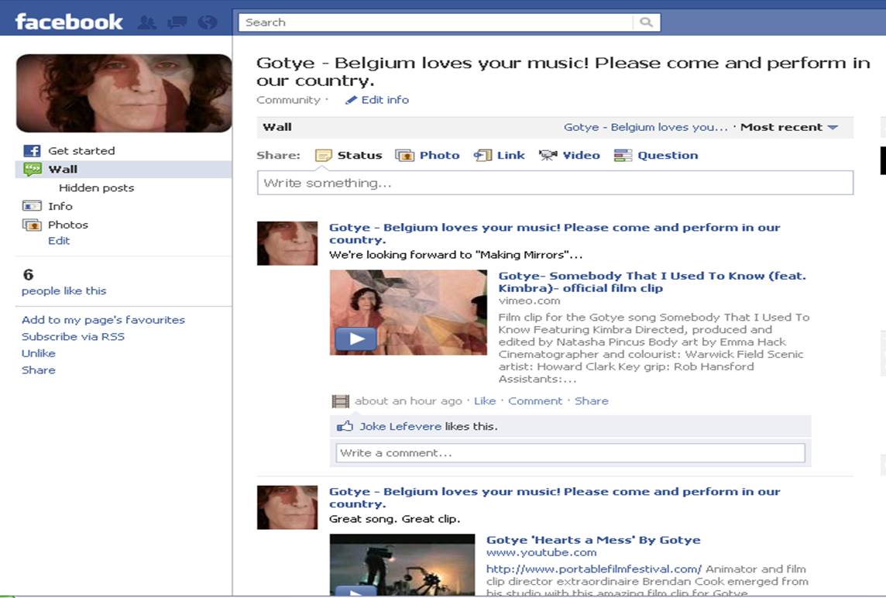Click the Gotye - Belgium loves you filter link
This screenshot has height=598, width=886.
tap(646, 127)
